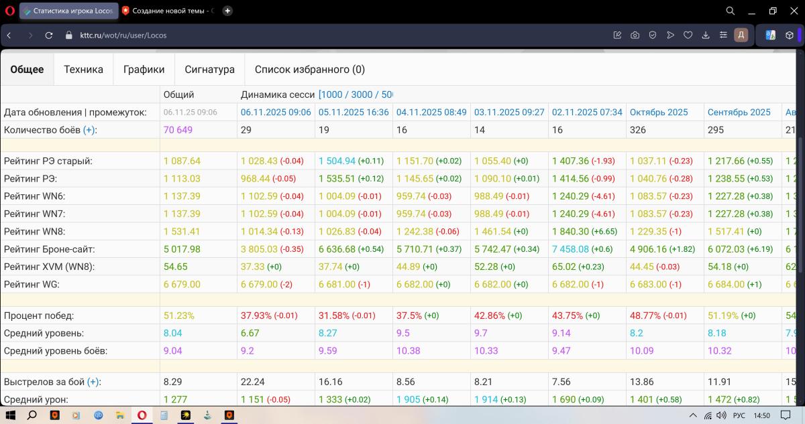Click the 06.11.2025 09:06 session link

276,113
